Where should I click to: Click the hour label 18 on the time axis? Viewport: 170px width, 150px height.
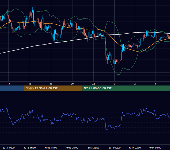[x=51, y=84]
